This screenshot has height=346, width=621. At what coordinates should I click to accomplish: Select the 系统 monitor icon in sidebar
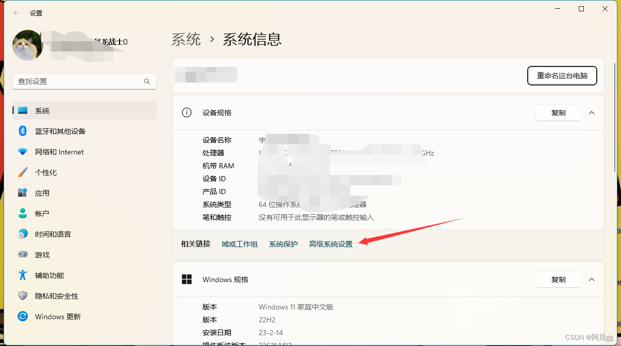[x=23, y=111]
